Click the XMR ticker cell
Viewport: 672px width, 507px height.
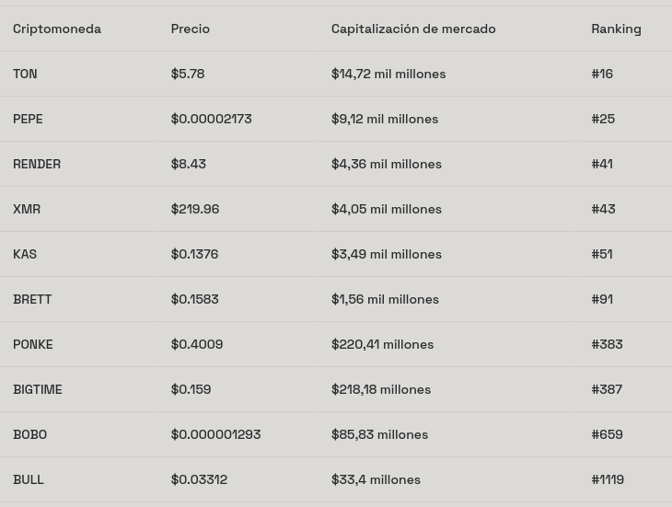[x=27, y=209]
